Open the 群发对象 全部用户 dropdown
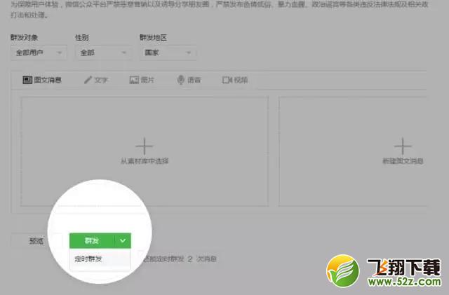 39,53
